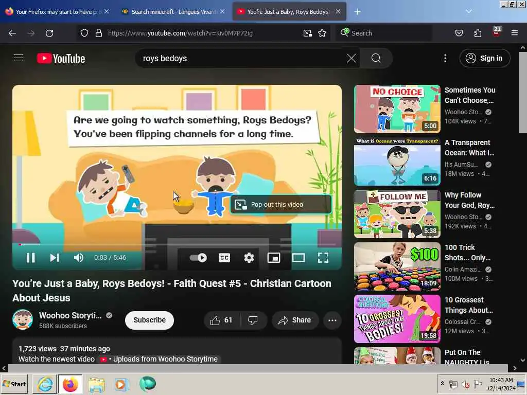Enter full screen mode
This screenshot has width=527, height=395.
coord(323,258)
